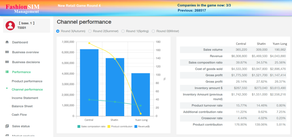The height and width of the screenshot is (137, 292).
Task: Expand the Sales status section
Action: click(21, 126)
